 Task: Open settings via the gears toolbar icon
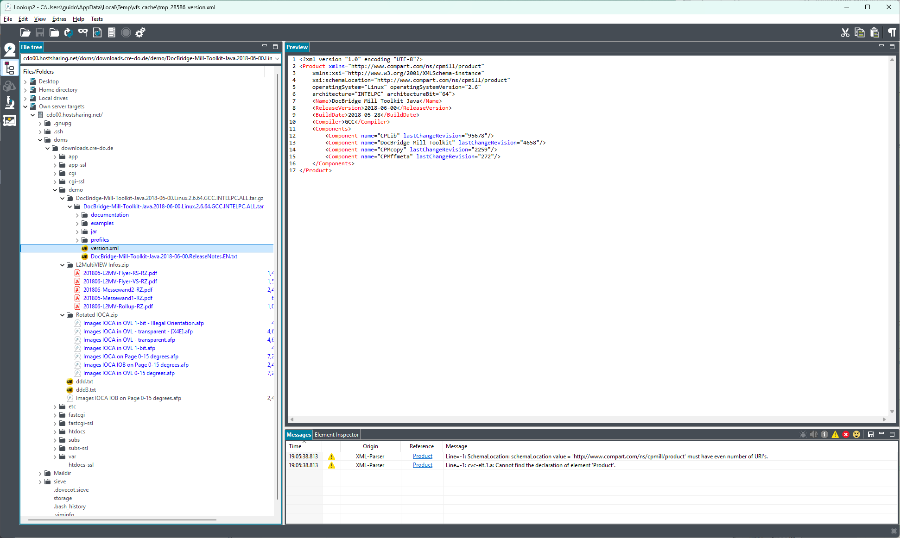140,32
